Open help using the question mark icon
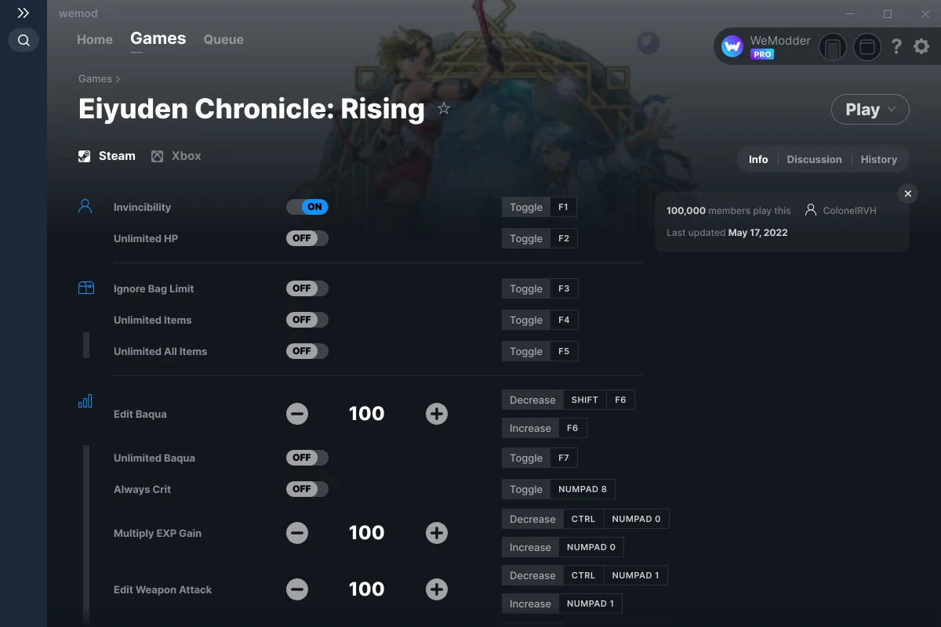 (x=896, y=46)
